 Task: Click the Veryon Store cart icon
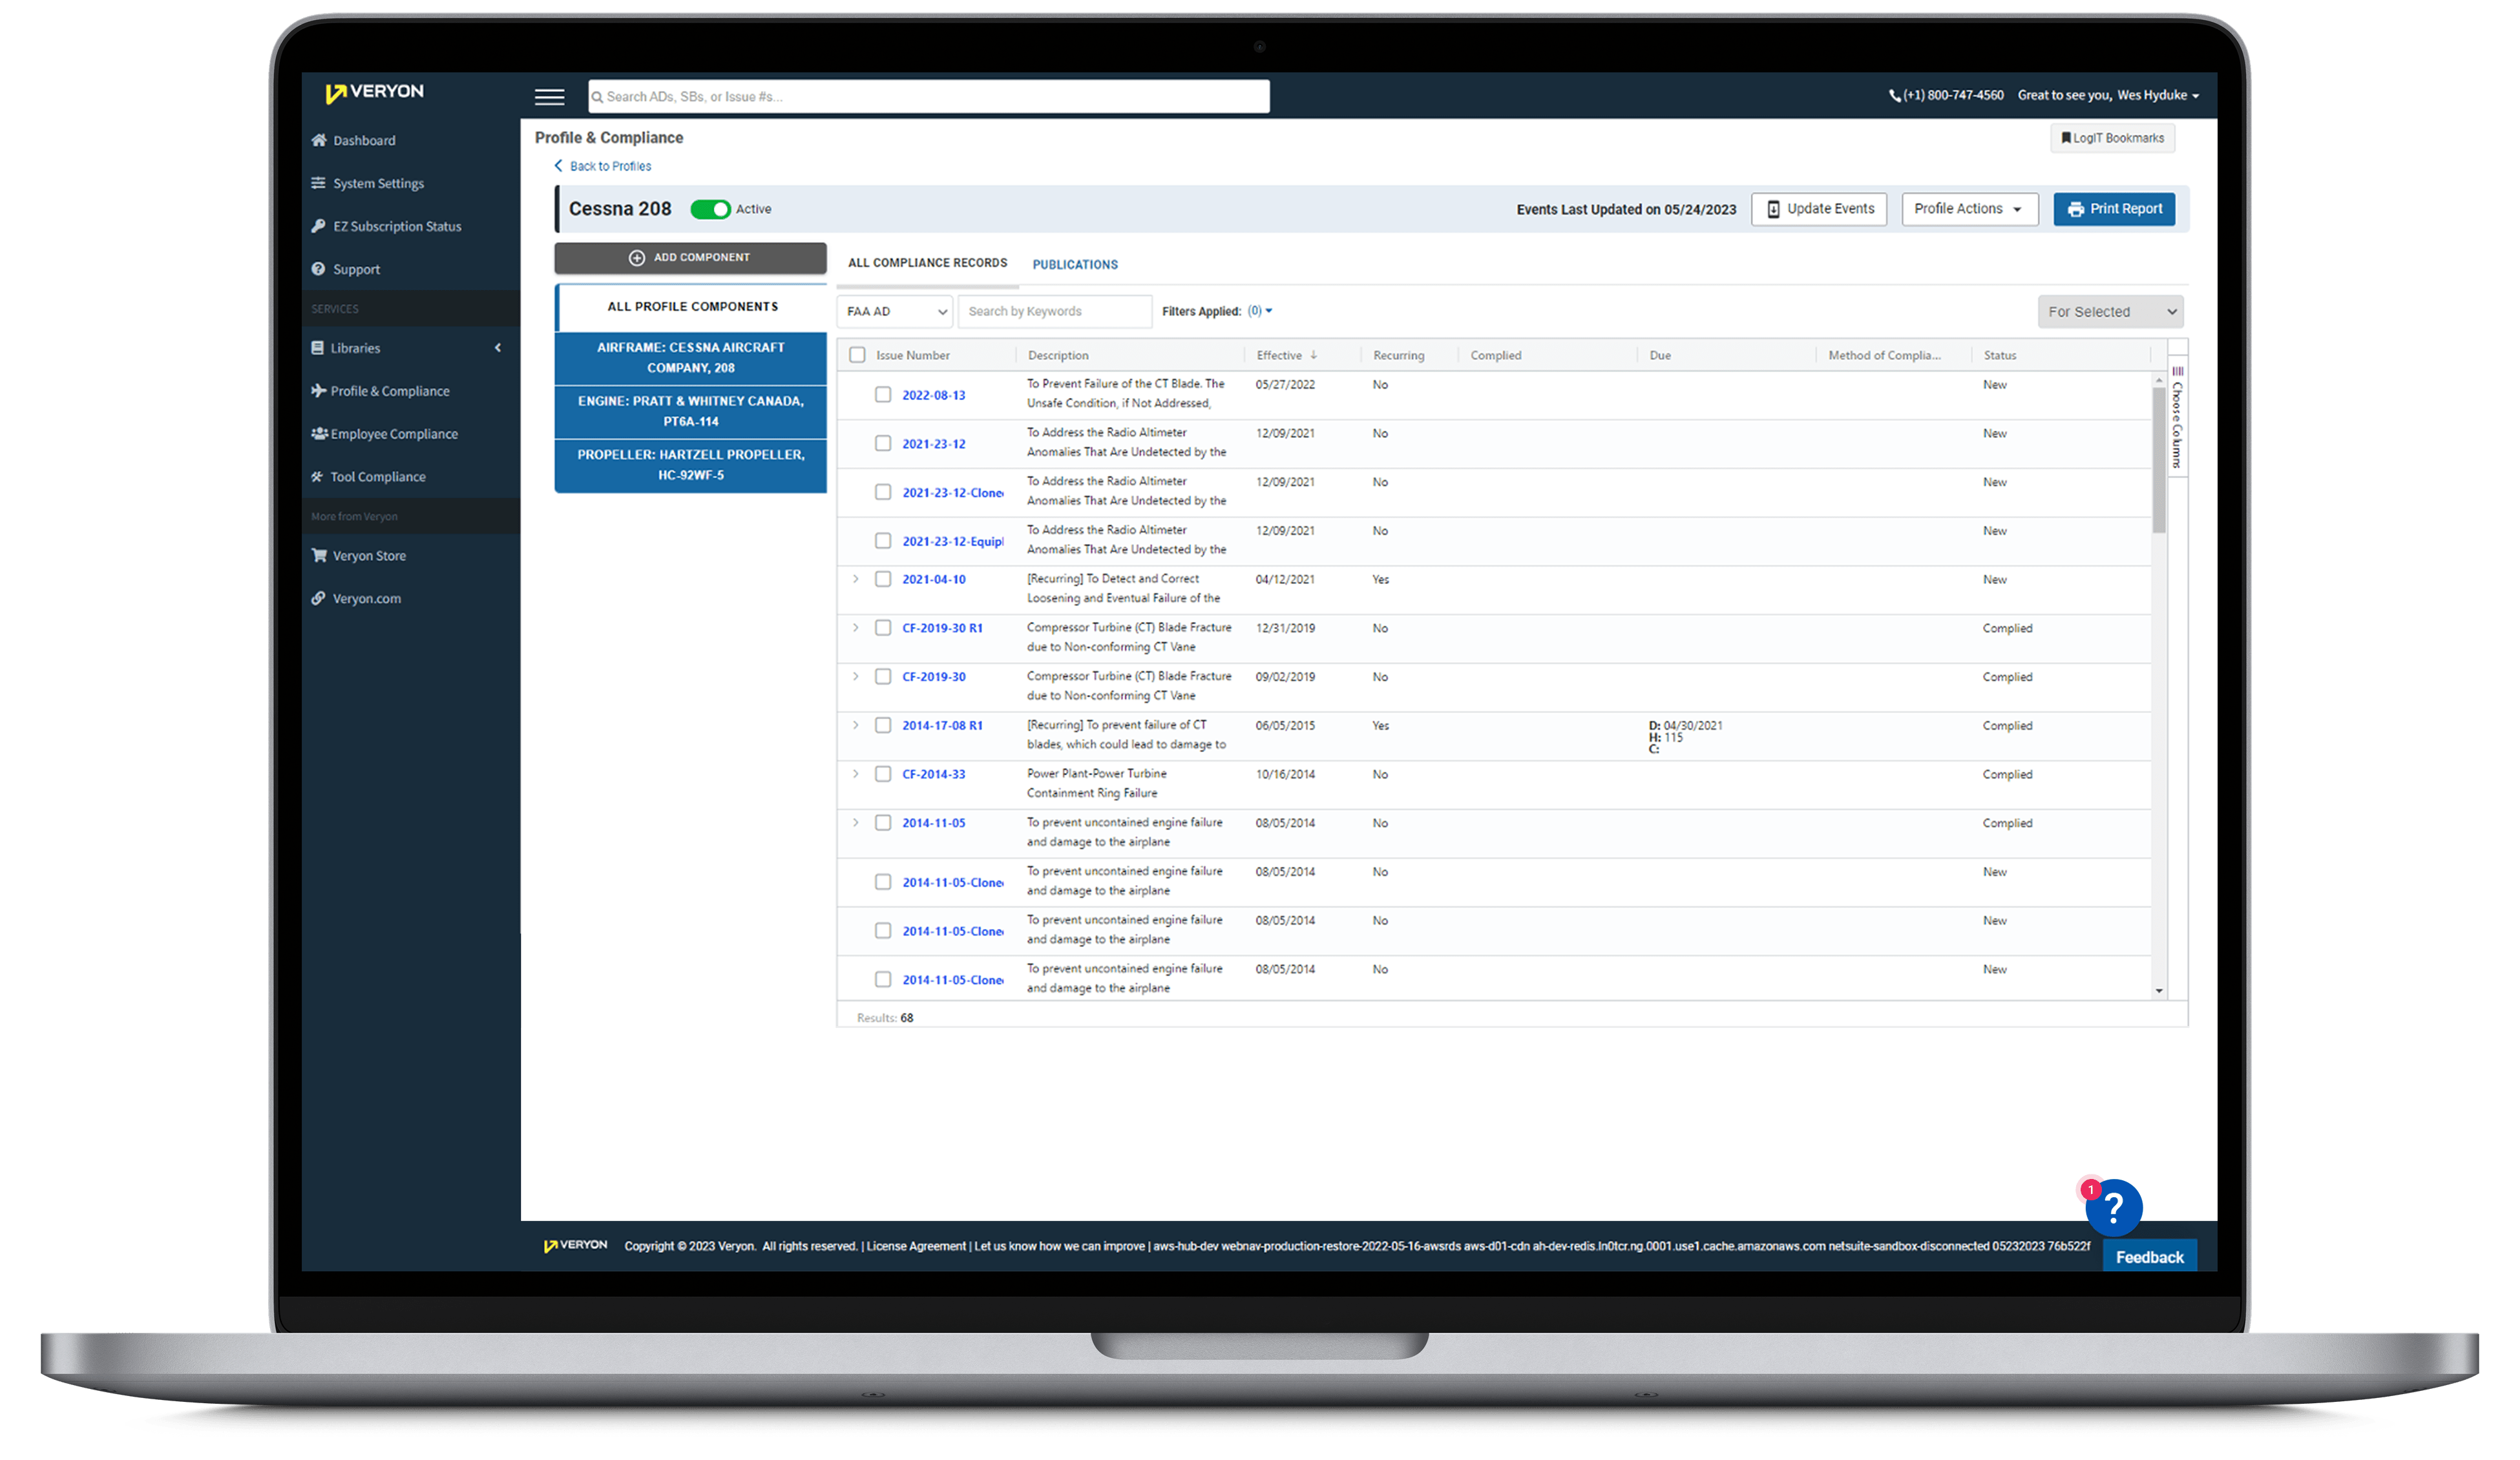(319, 555)
